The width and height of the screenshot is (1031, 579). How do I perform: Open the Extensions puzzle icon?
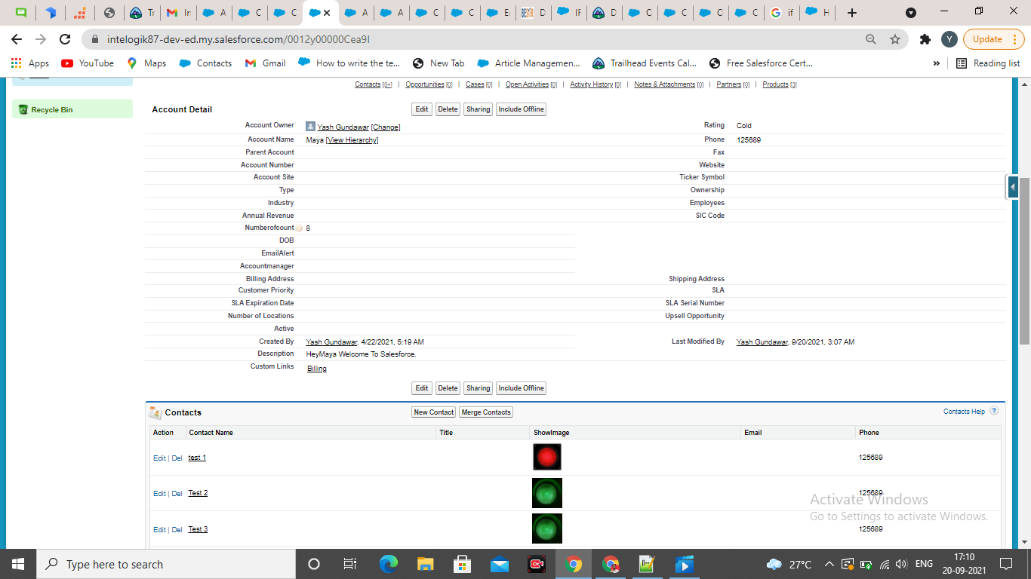(925, 39)
